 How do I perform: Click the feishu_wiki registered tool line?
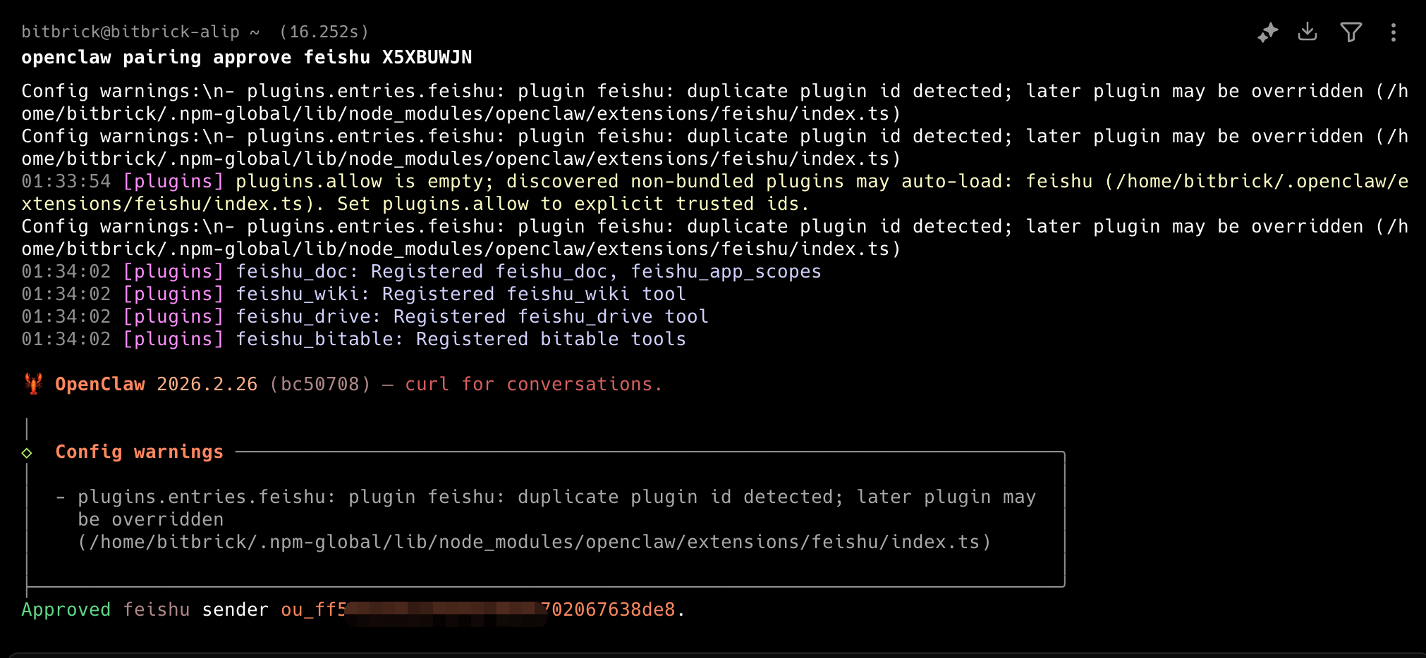460,294
